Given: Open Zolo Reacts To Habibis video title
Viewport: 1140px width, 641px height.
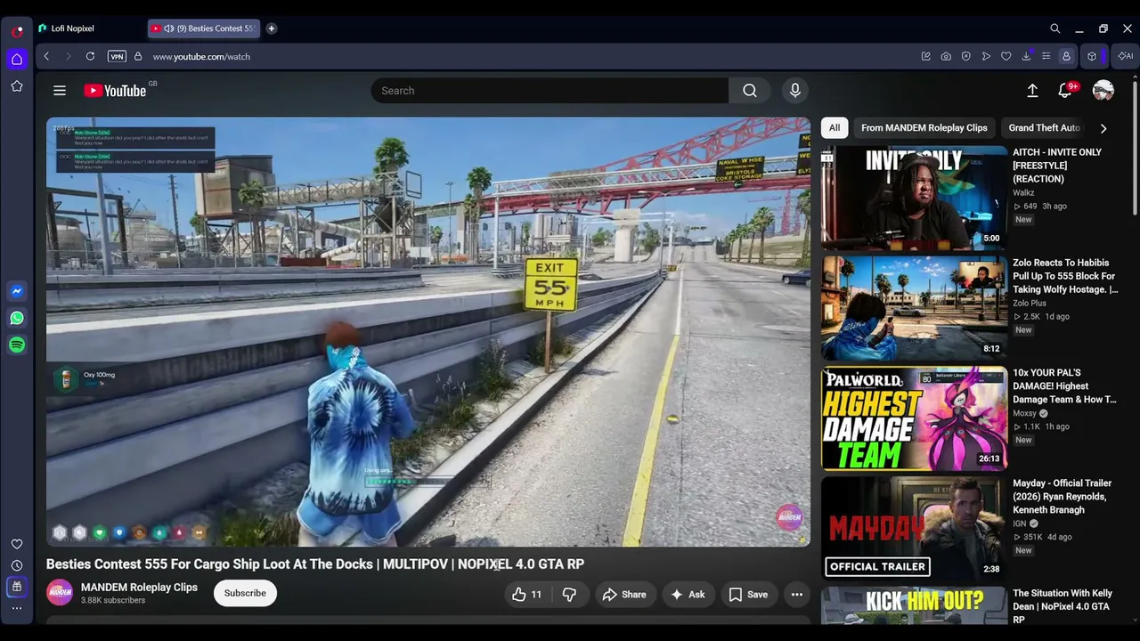Looking at the screenshot, I should [1065, 276].
